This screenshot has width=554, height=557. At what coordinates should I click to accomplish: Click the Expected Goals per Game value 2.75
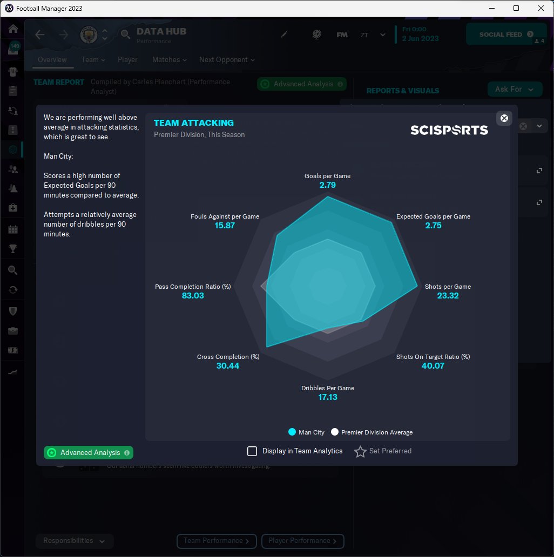[x=433, y=226]
